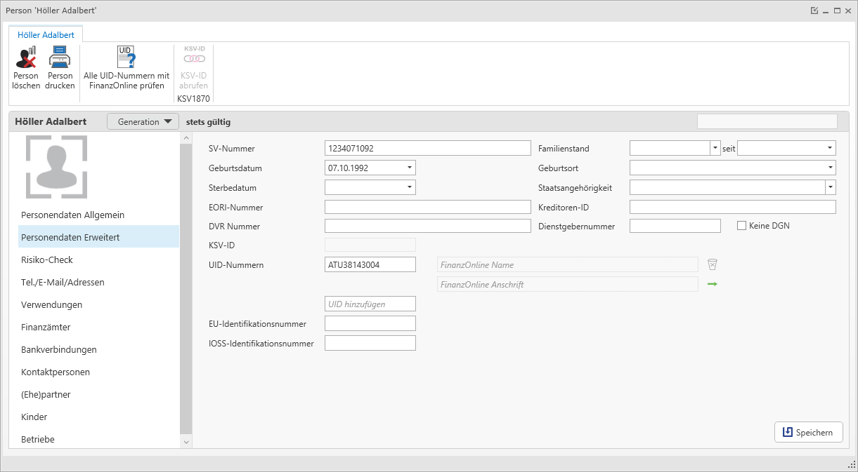Open the Geburtsdatum date picker

click(x=409, y=168)
